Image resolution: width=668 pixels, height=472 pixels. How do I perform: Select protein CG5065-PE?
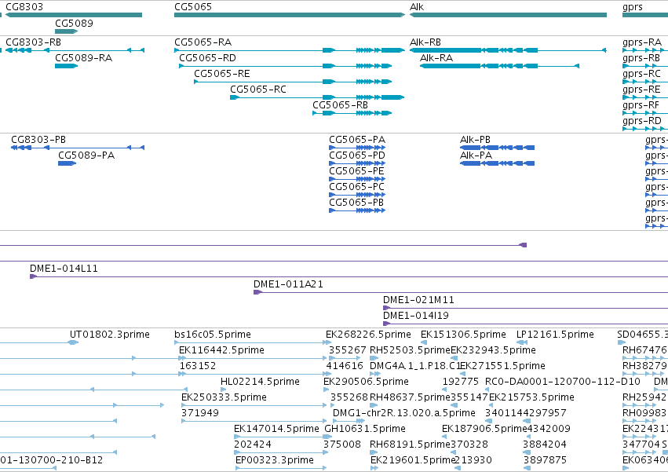point(356,171)
